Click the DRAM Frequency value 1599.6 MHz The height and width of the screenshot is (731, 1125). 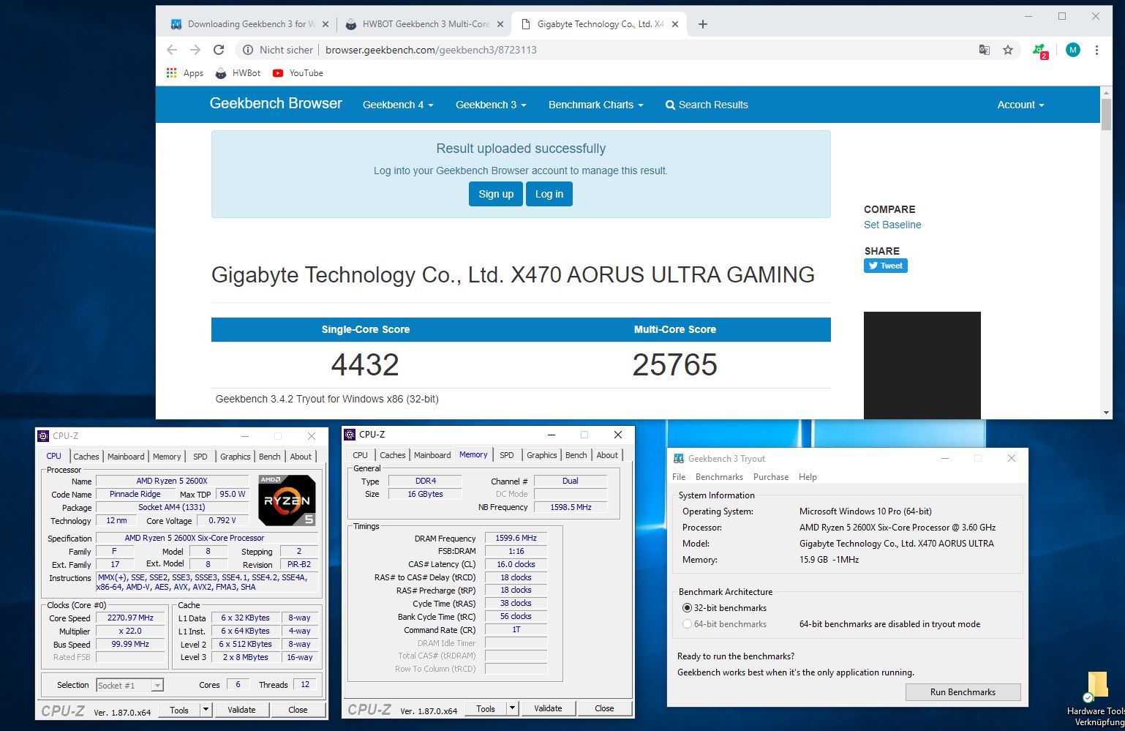(x=516, y=538)
